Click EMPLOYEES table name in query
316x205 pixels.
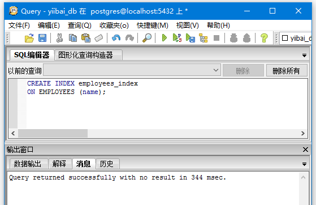click(57, 92)
